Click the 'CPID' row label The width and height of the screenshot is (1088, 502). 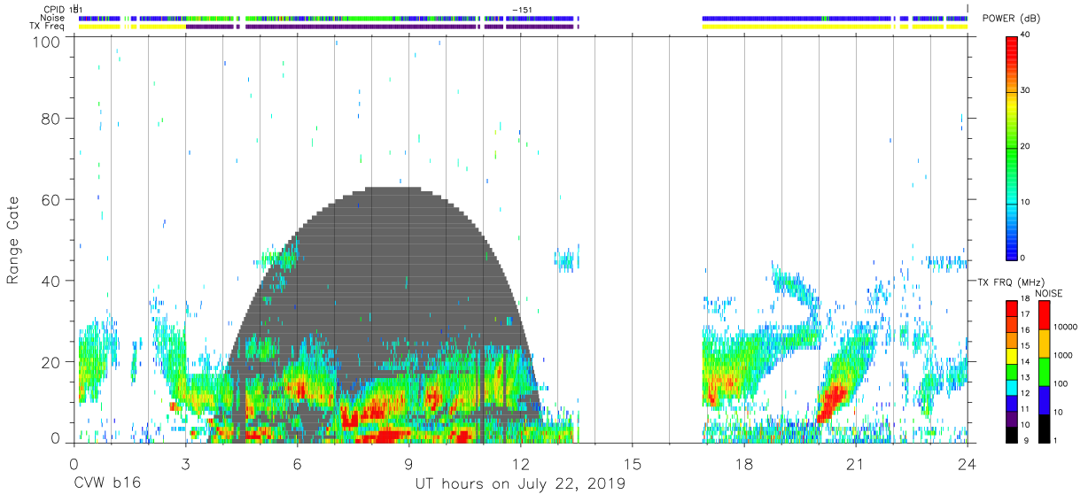[x=54, y=9]
